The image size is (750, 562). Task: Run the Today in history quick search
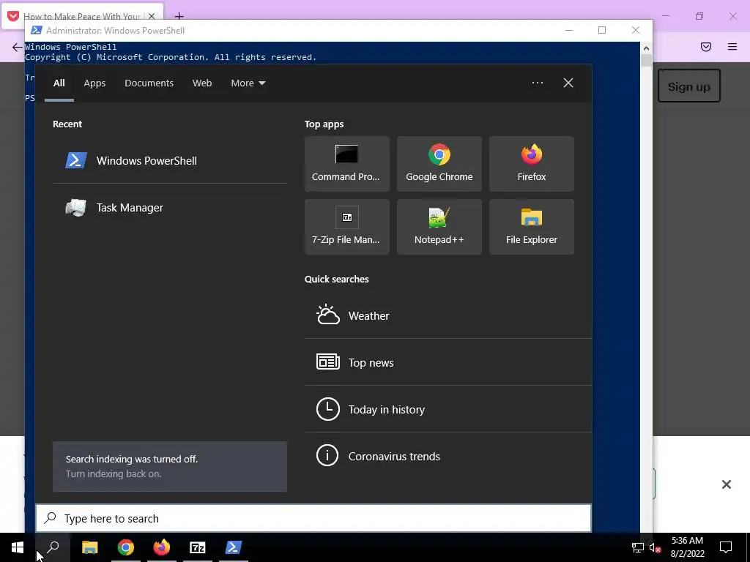[448, 409]
